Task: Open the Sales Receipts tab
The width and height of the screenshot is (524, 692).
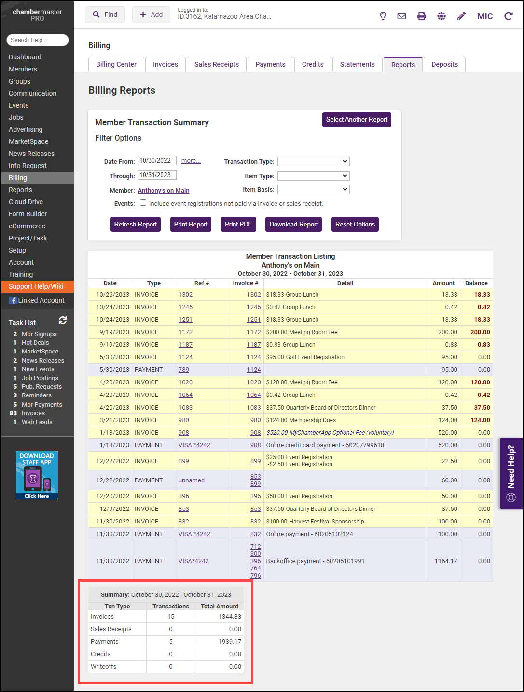Action: point(217,64)
